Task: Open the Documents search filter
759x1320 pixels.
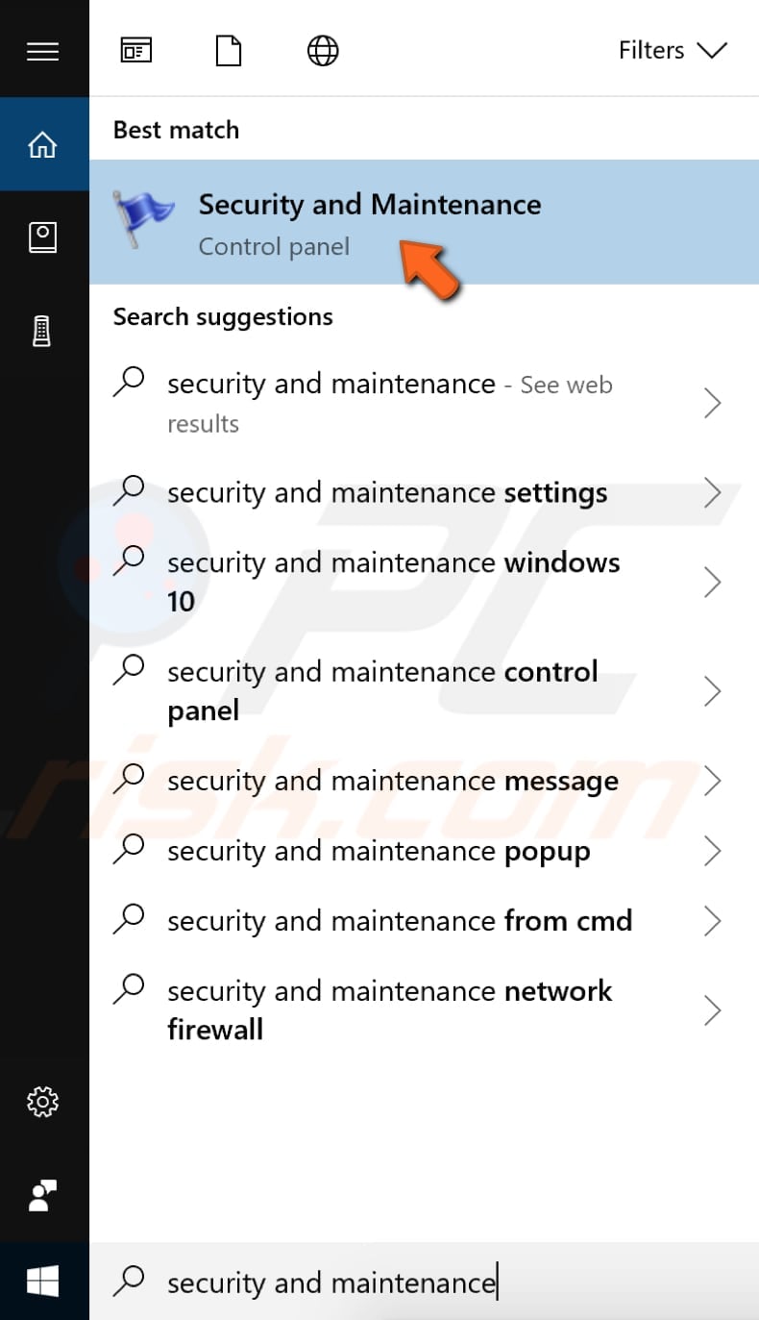Action: pos(229,50)
